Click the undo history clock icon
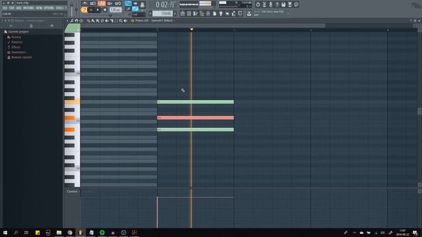Screen dimensions: 422x237 [258, 5]
